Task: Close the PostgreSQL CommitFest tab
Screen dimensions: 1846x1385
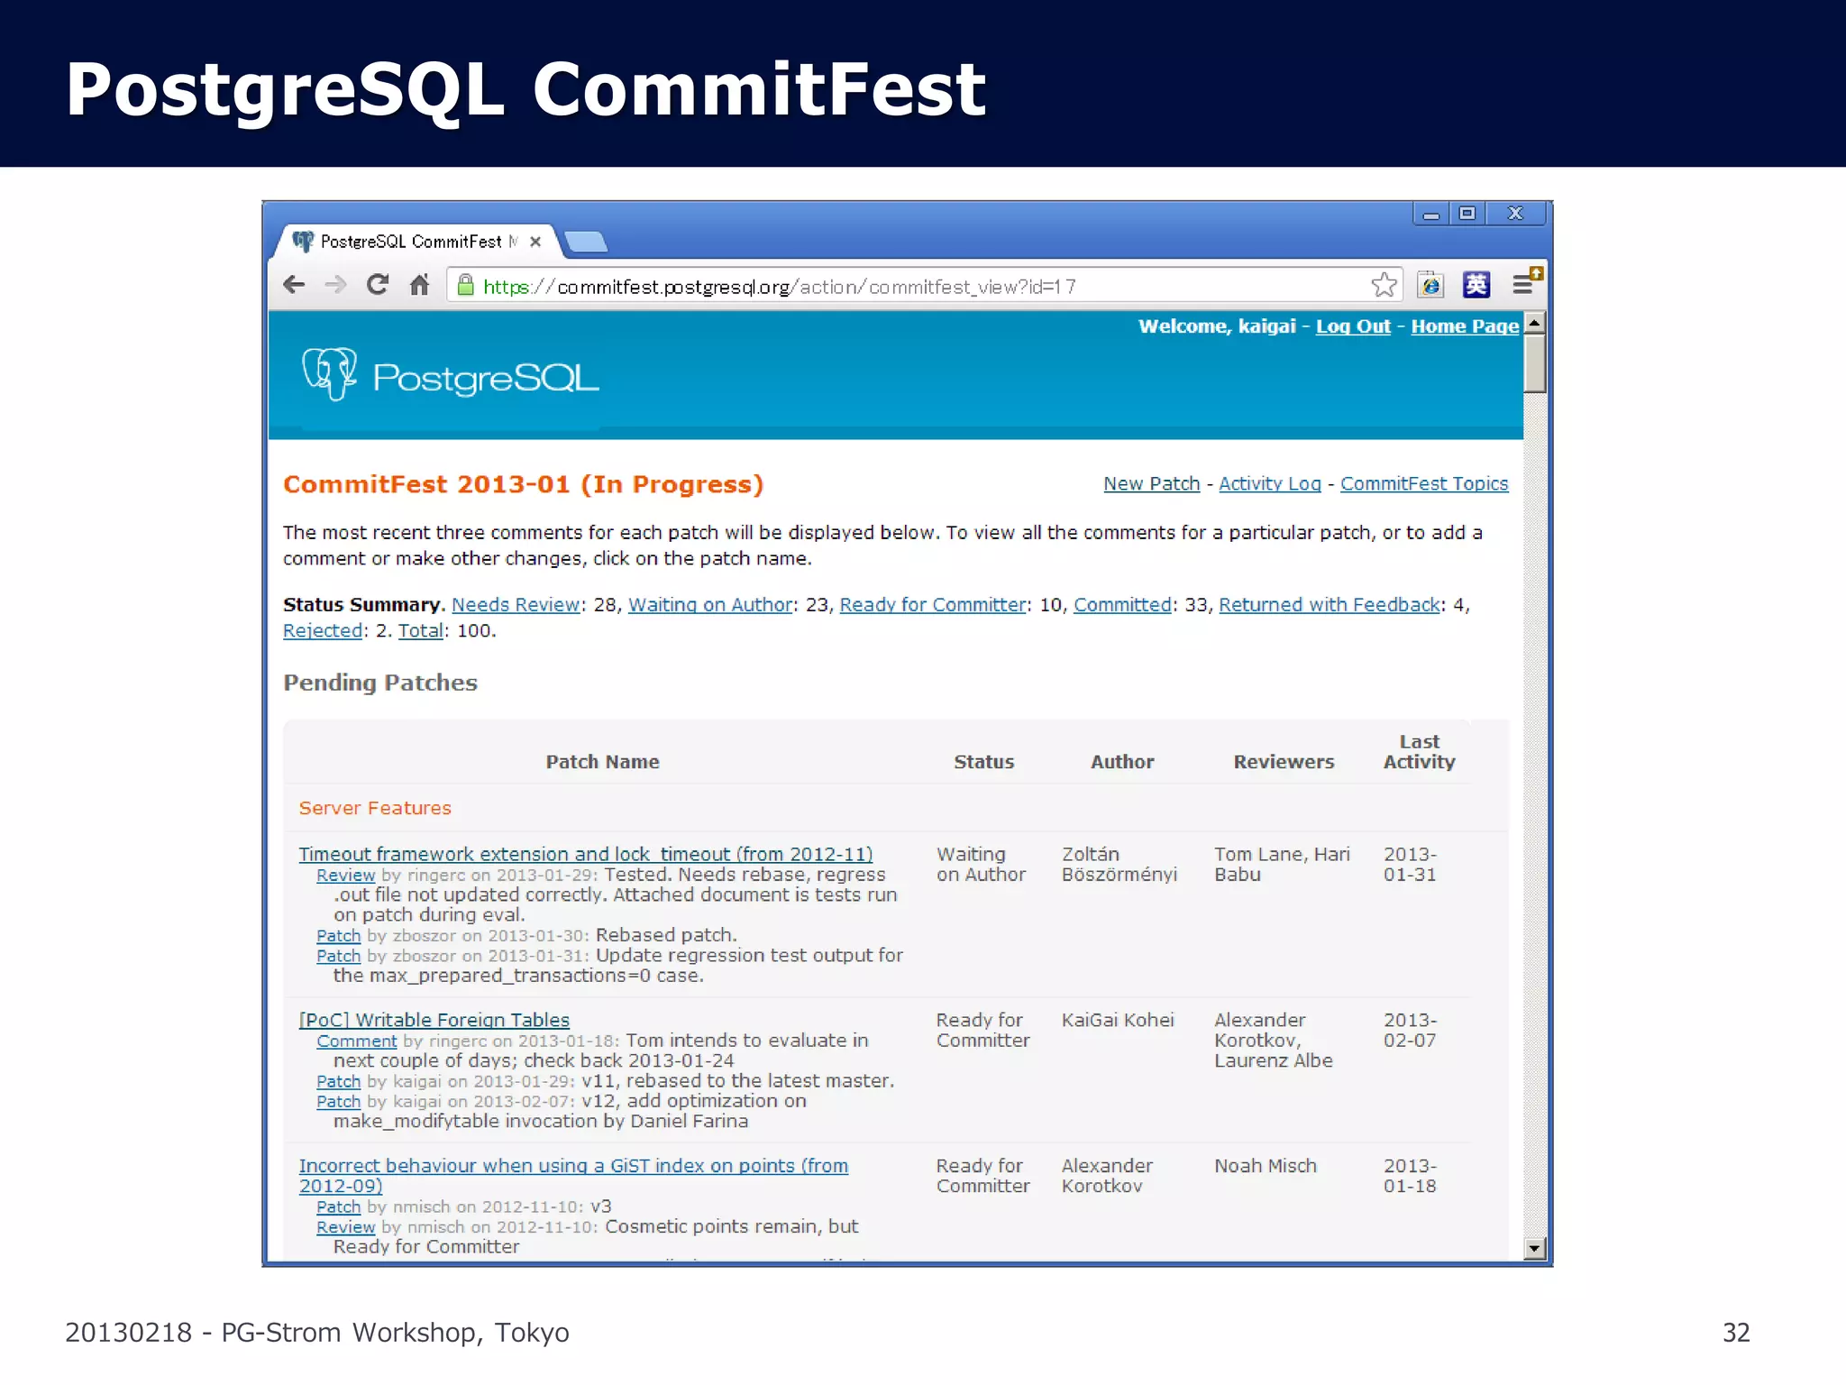Action: (535, 242)
